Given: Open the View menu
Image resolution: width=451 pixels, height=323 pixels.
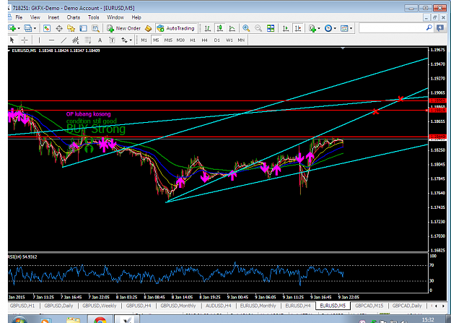Looking at the screenshot, I should pos(35,17).
